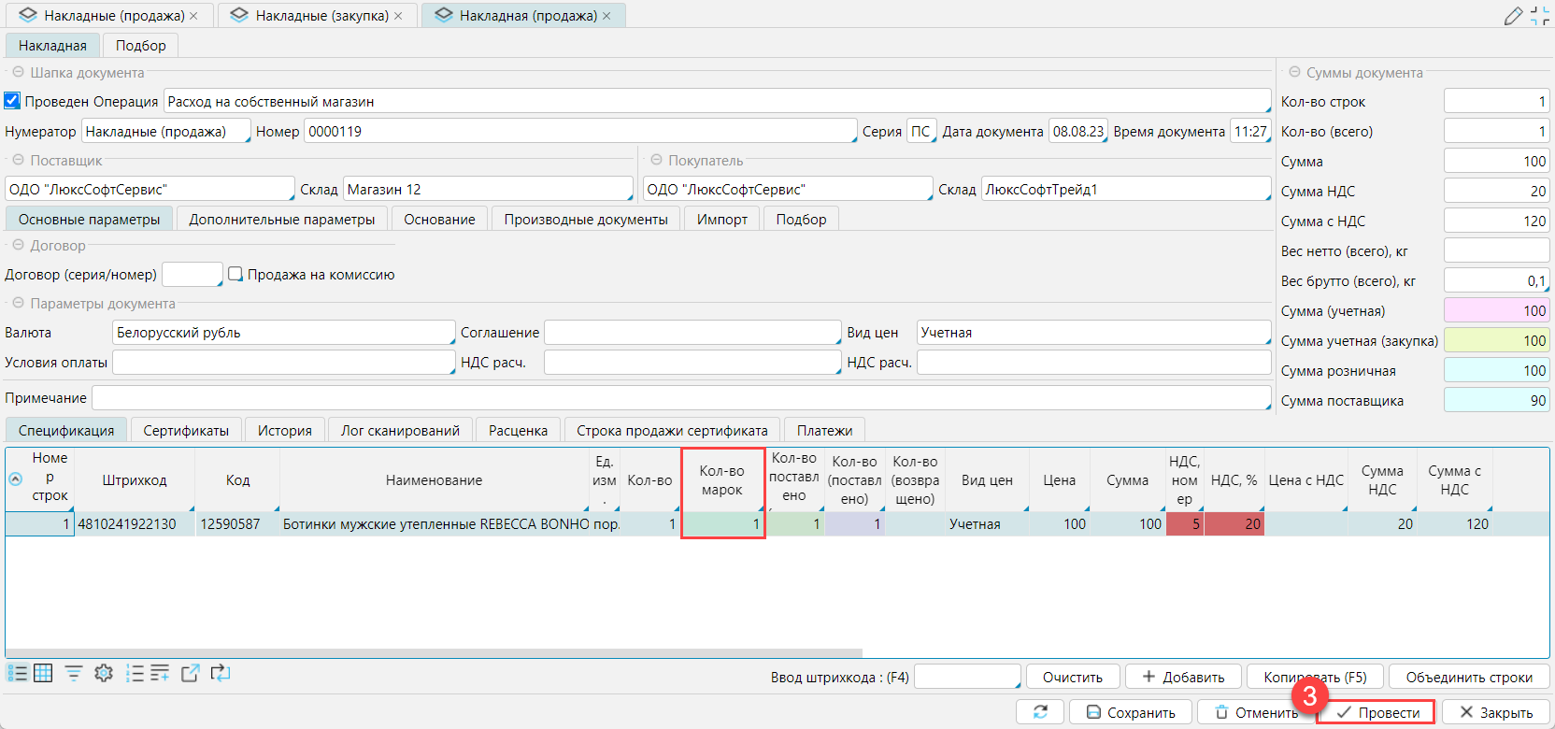Collapse the Суммы документа section

point(1294,72)
